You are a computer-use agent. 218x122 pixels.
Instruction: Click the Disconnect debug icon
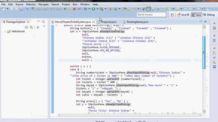pyautogui.click(x=79, y=9)
